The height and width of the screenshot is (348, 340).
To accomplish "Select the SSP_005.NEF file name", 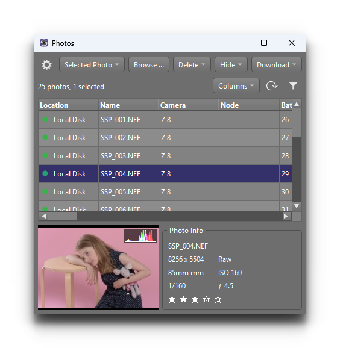I will (121, 191).
